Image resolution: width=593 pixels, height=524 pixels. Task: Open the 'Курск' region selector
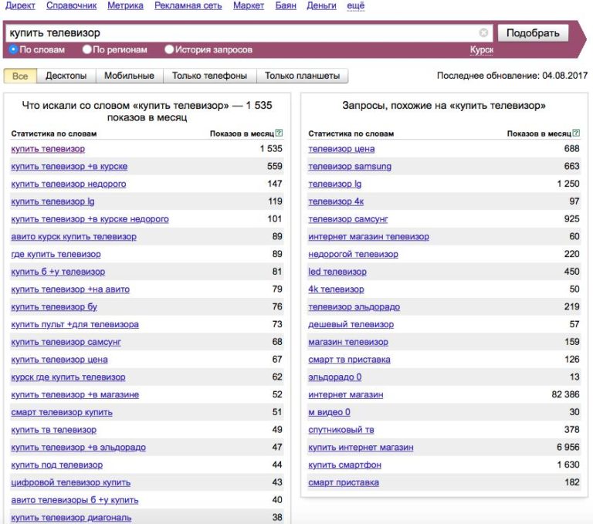482,50
